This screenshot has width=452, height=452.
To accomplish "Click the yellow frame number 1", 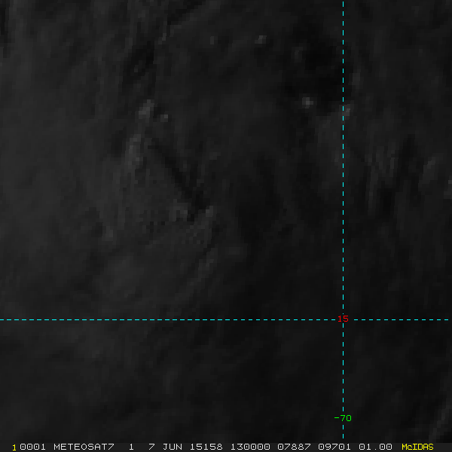I will [x=14, y=447].
